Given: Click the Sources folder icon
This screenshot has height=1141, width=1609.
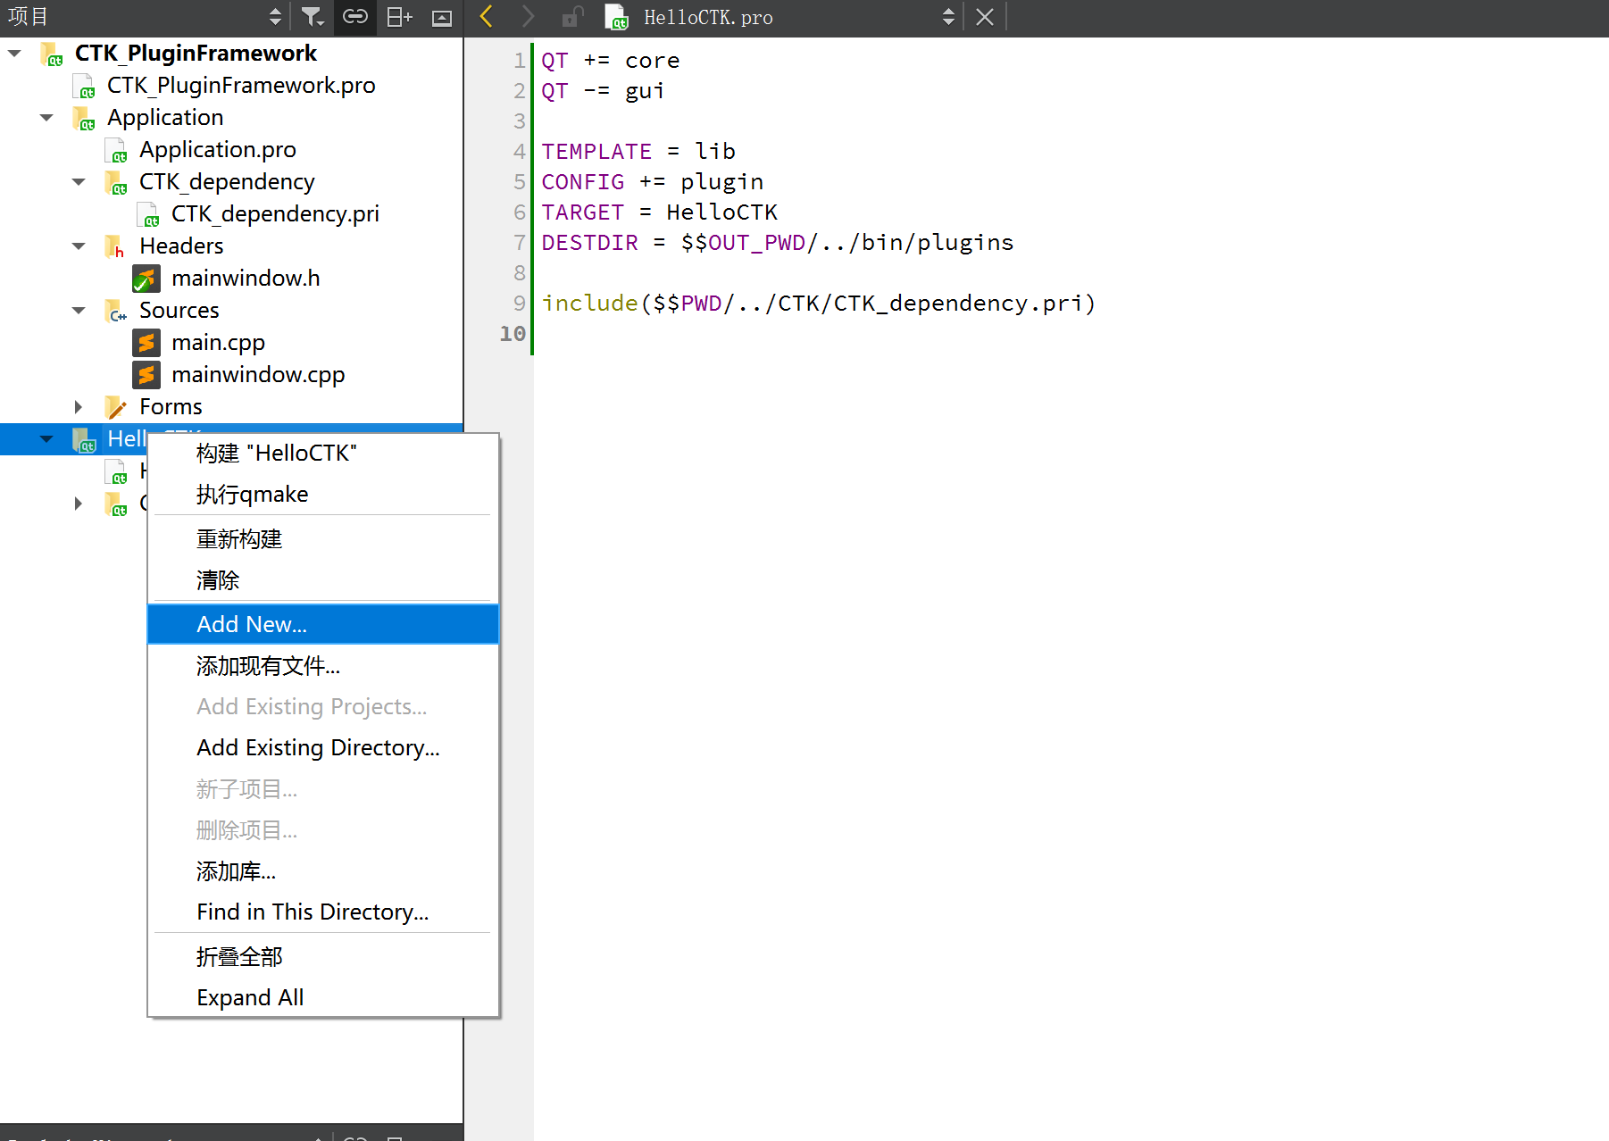Looking at the screenshot, I should click(x=115, y=310).
